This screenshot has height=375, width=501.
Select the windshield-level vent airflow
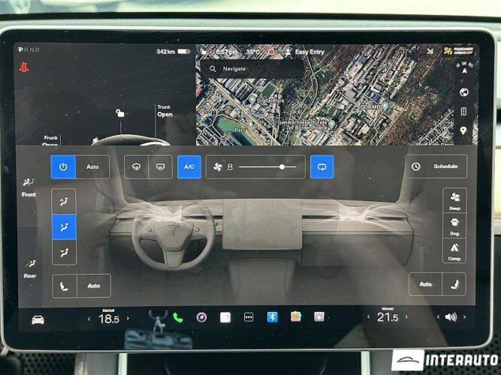click(64, 201)
